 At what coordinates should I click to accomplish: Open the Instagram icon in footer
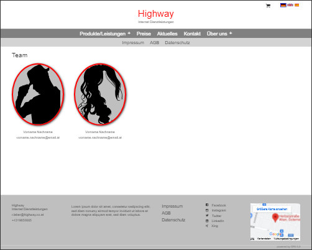click(207, 210)
